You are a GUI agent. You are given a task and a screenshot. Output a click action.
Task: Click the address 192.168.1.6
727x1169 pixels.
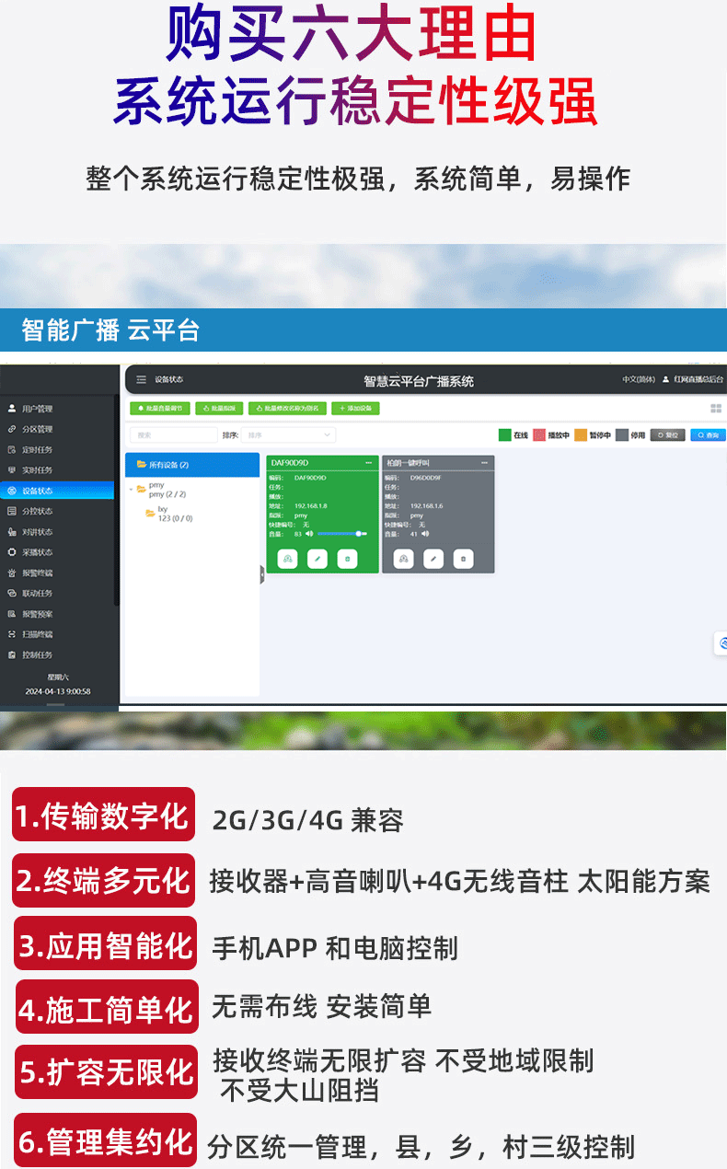tap(426, 506)
